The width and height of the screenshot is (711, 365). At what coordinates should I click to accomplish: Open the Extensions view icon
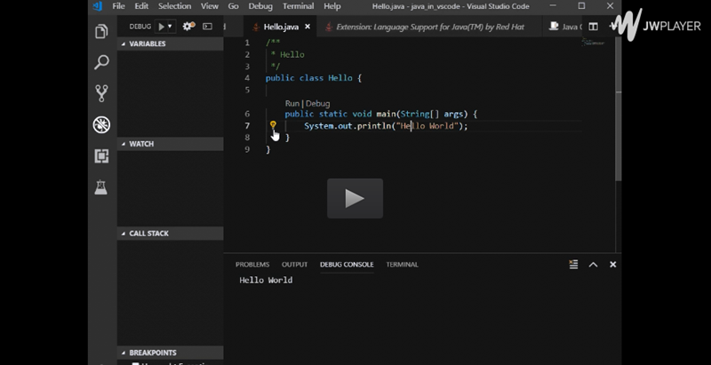click(101, 155)
